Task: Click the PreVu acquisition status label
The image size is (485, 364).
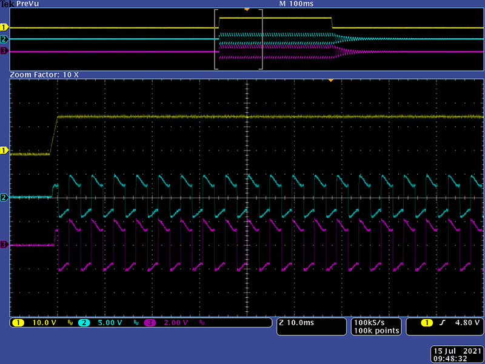Action: pos(27,4)
